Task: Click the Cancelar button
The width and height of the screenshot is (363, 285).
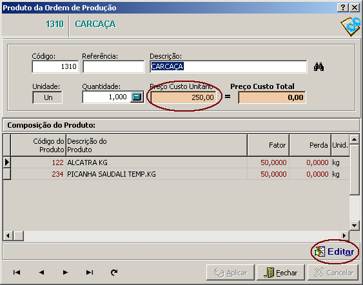Action: (334, 273)
